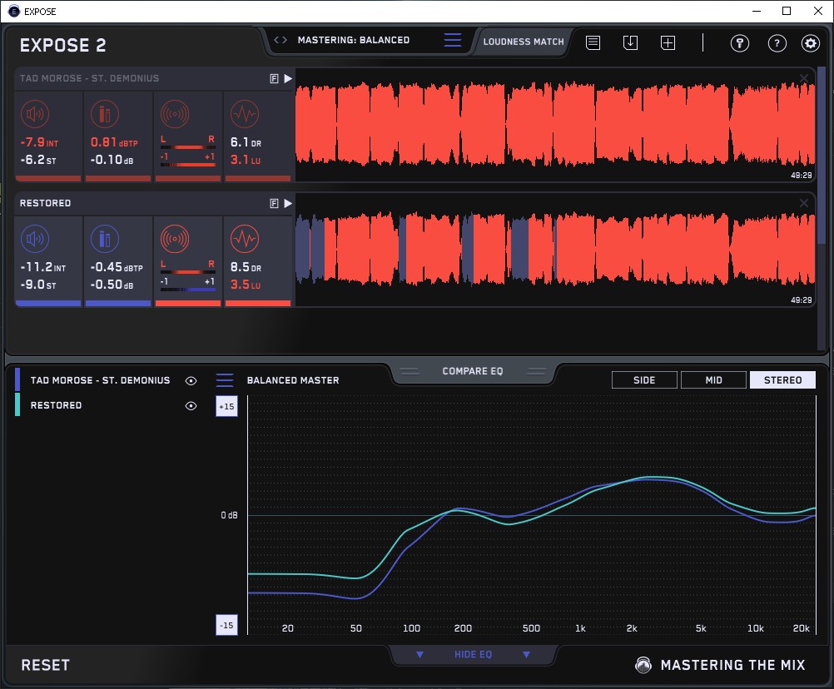Click the +15 EQ range button
The height and width of the screenshot is (689, 834).
pos(226,406)
